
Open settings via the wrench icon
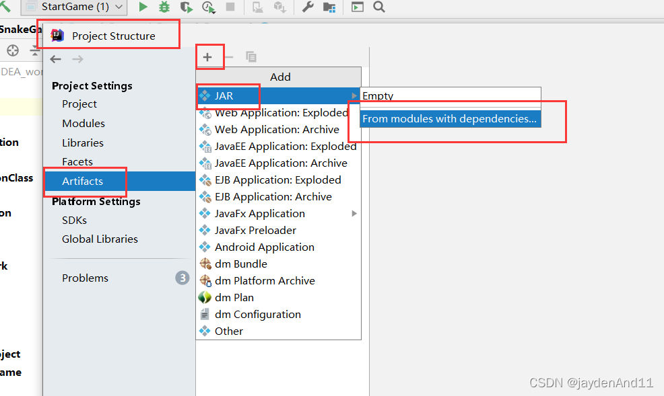pyautogui.click(x=308, y=7)
